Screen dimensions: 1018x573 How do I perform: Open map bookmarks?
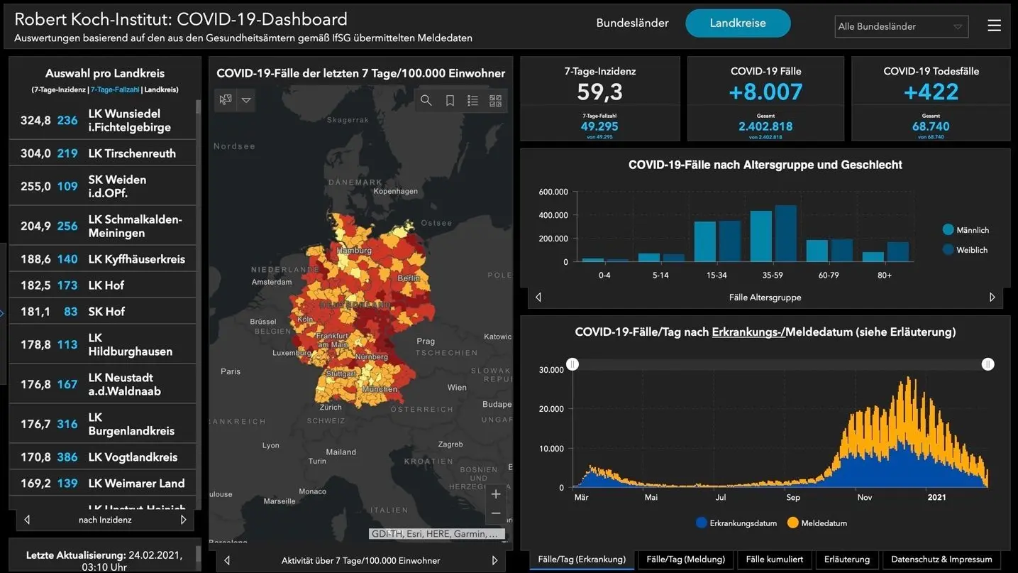click(x=450, y=101)
